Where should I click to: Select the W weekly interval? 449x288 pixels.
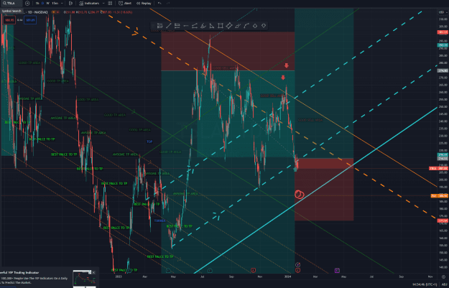(48, 3)
